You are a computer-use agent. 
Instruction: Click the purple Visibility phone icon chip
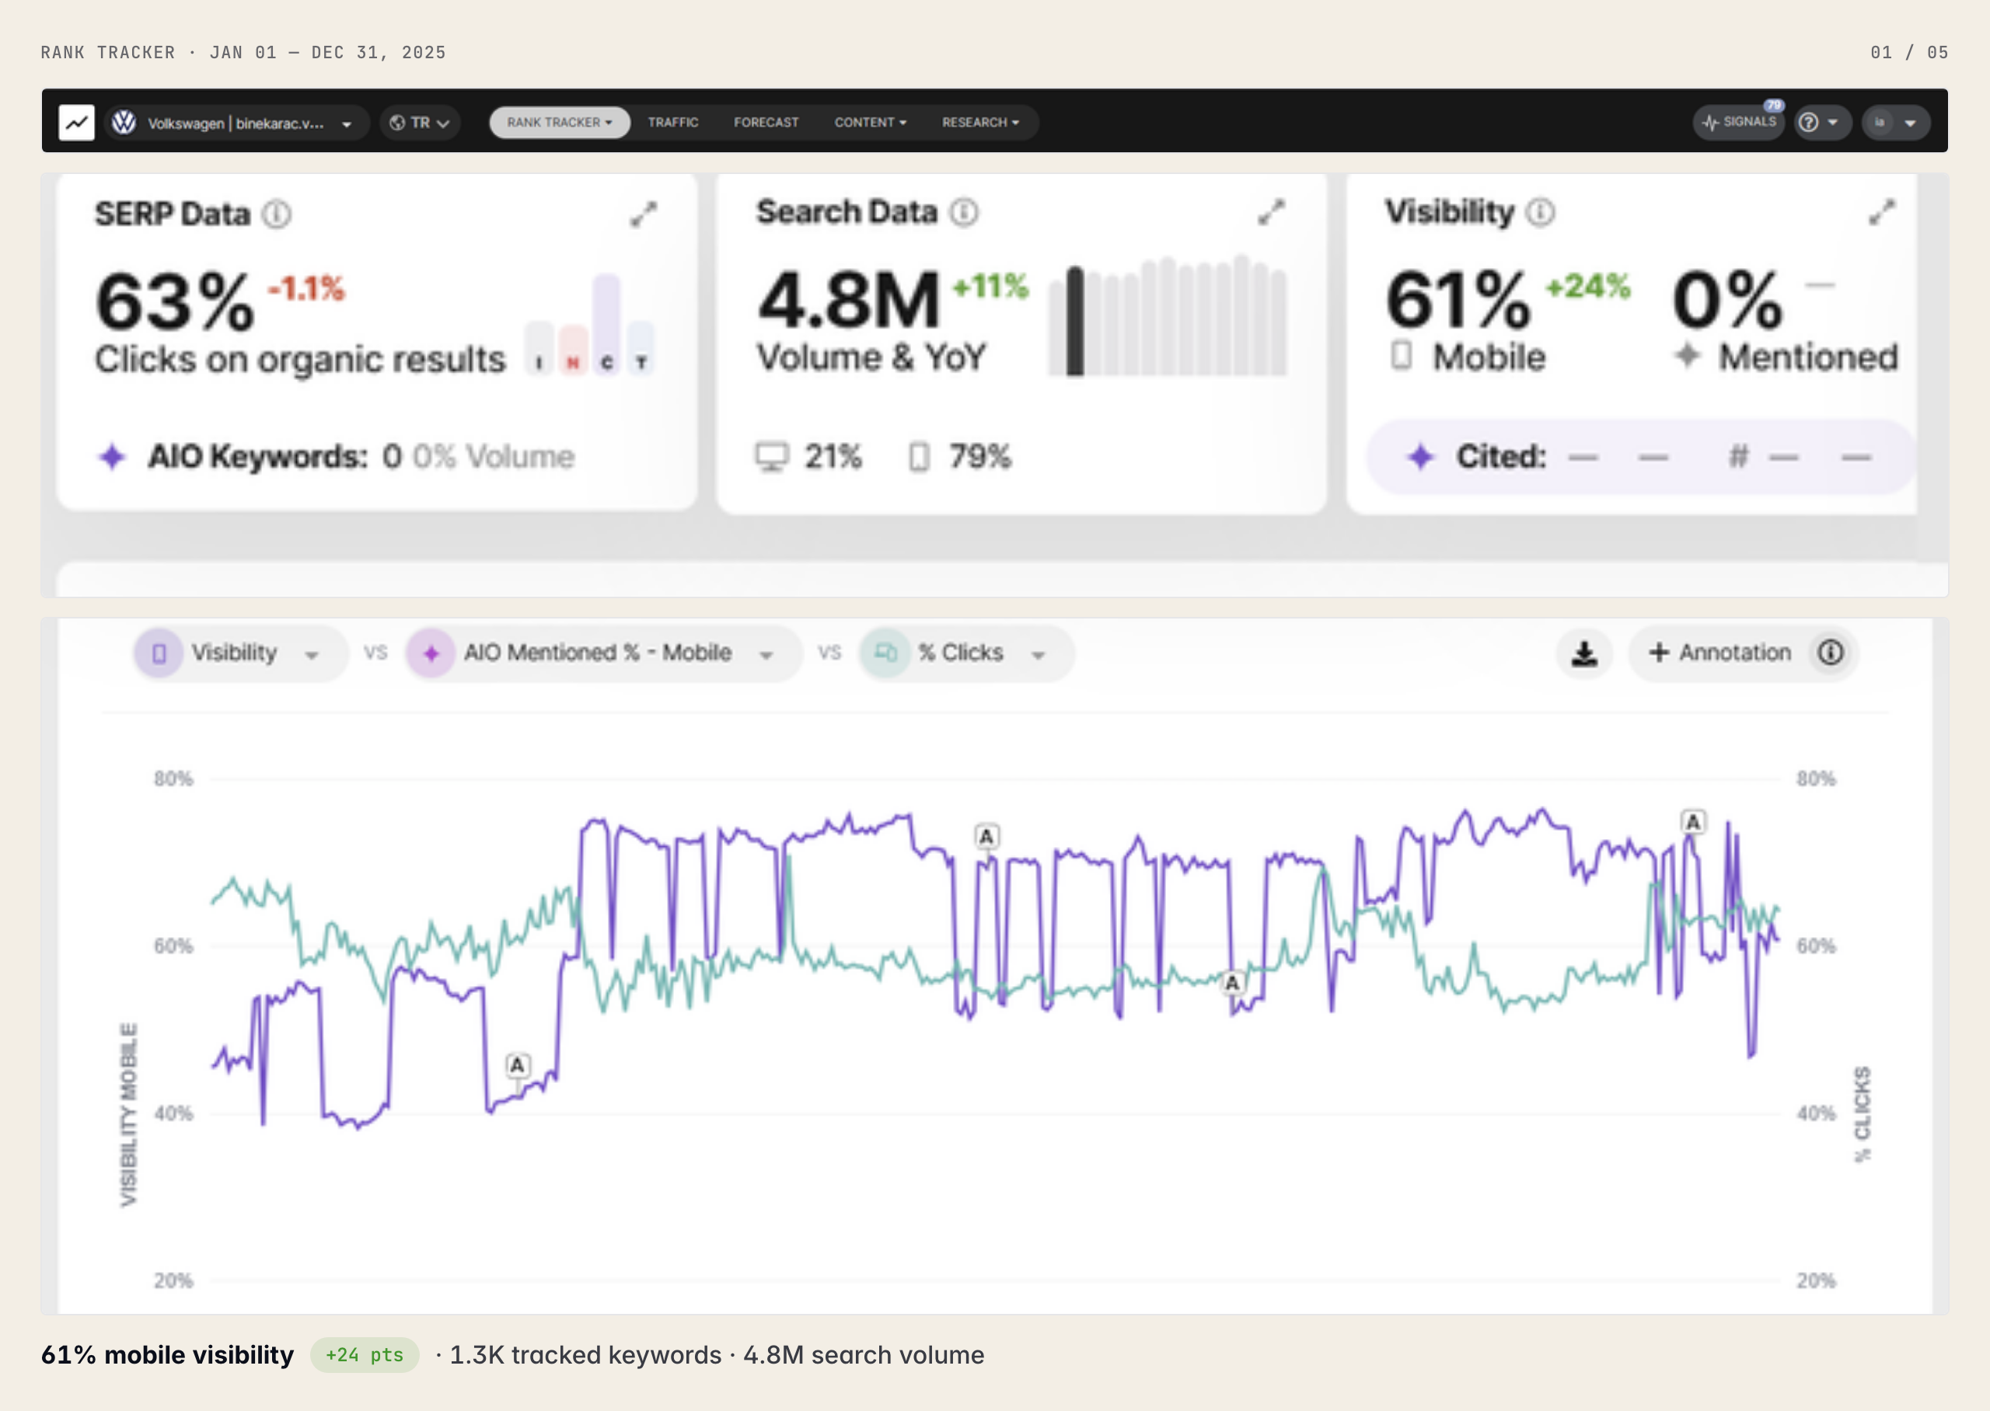[x=159, y=653]
